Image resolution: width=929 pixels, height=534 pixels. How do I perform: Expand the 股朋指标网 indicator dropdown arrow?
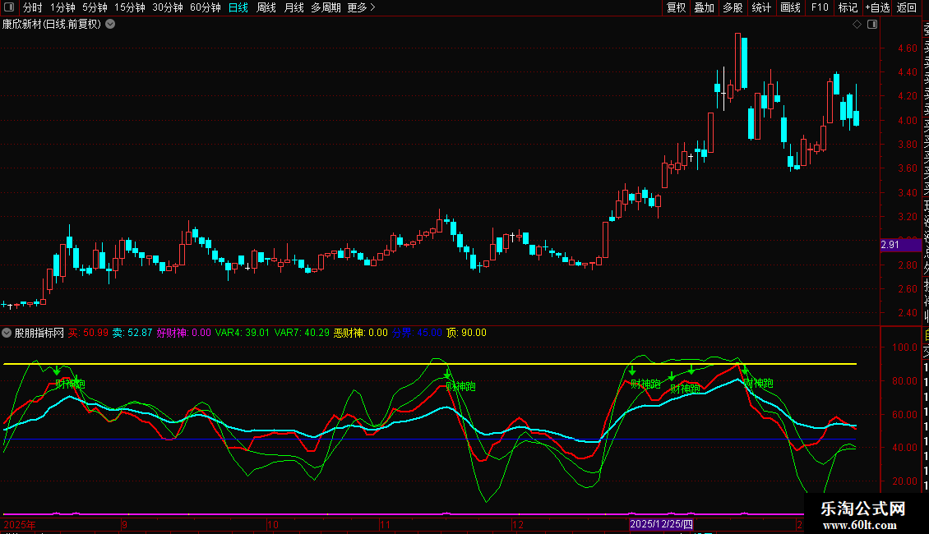(x=7, y=333)
